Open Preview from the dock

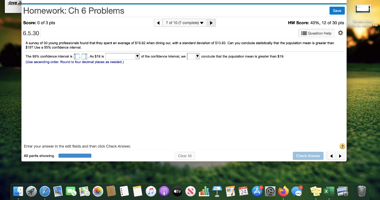click(x=342, y=191)
